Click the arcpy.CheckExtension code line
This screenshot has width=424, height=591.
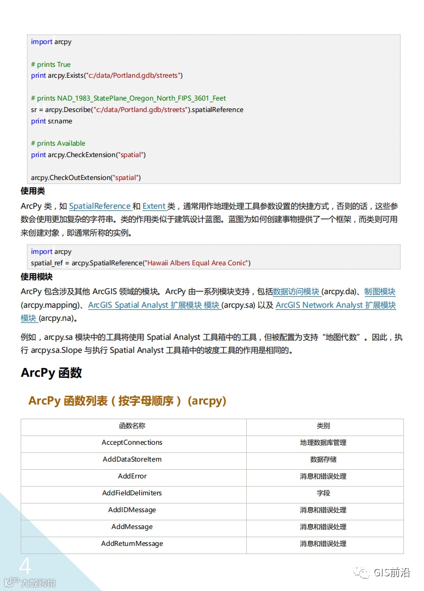point(88,155)
